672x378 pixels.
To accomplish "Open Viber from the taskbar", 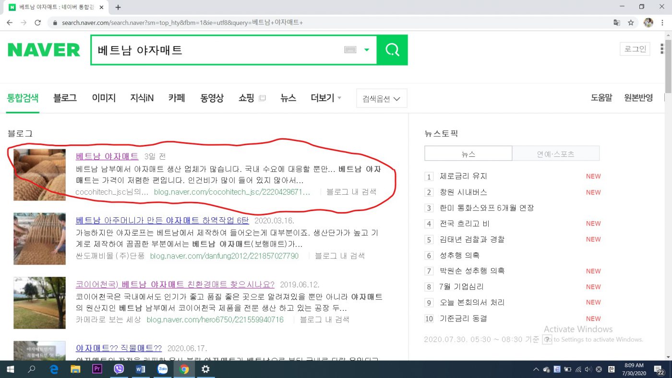I will pyautogui.click(x=119, y=369).
